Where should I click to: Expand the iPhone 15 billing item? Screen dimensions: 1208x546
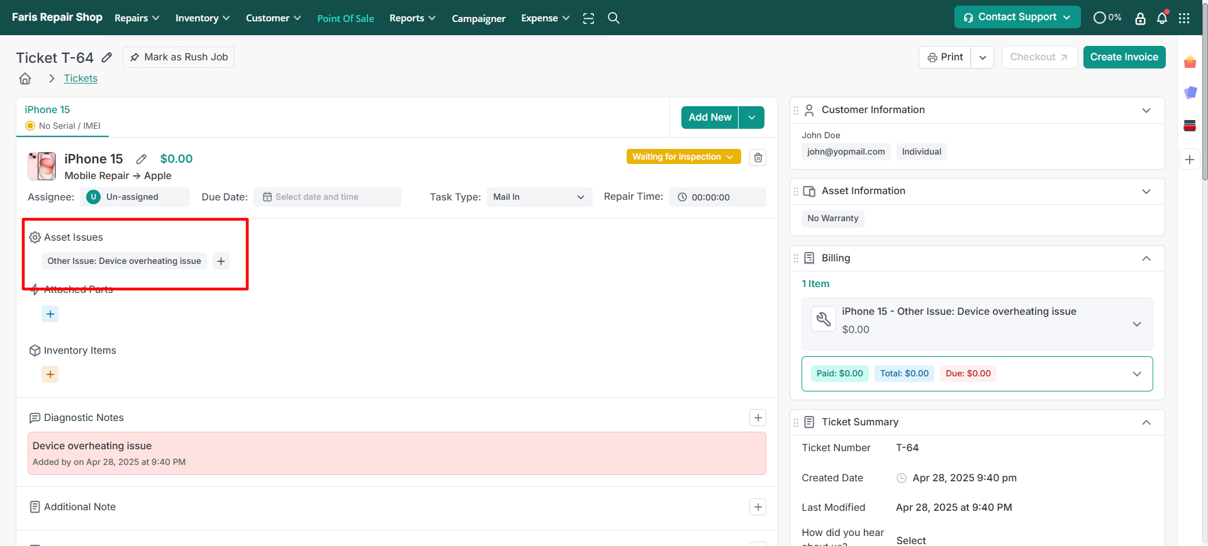pyautogui.click(x=1137, y=324)
